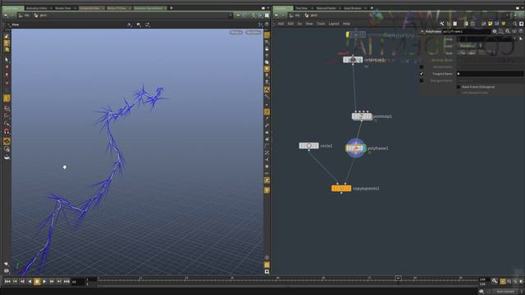This screenshot has height=295, width=525.
Task: Click the red magnet icon in left toolbar
Action: tap(7, 131)
